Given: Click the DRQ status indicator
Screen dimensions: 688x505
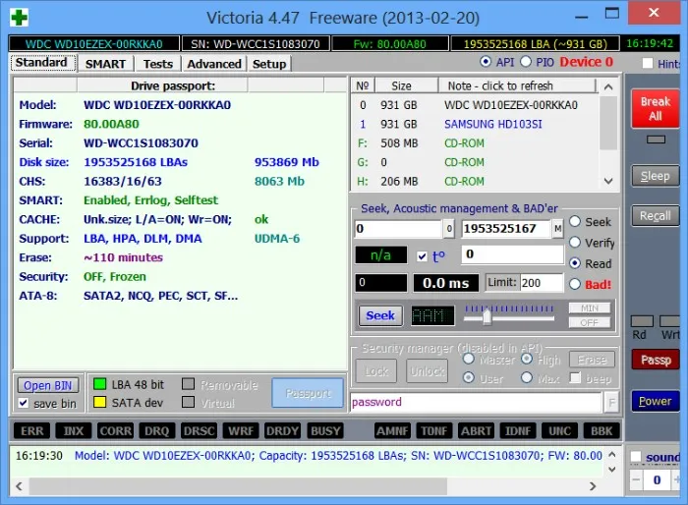Looking at the screenshot, I should click(x=156, y=431).
